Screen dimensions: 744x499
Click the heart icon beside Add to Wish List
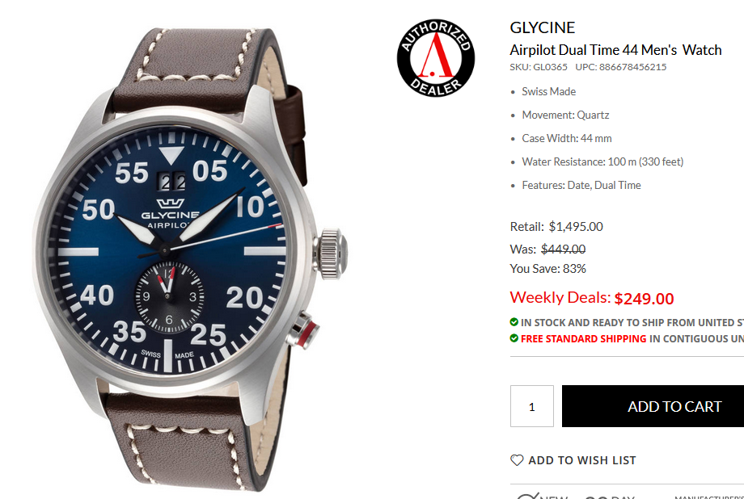(517, 460)
